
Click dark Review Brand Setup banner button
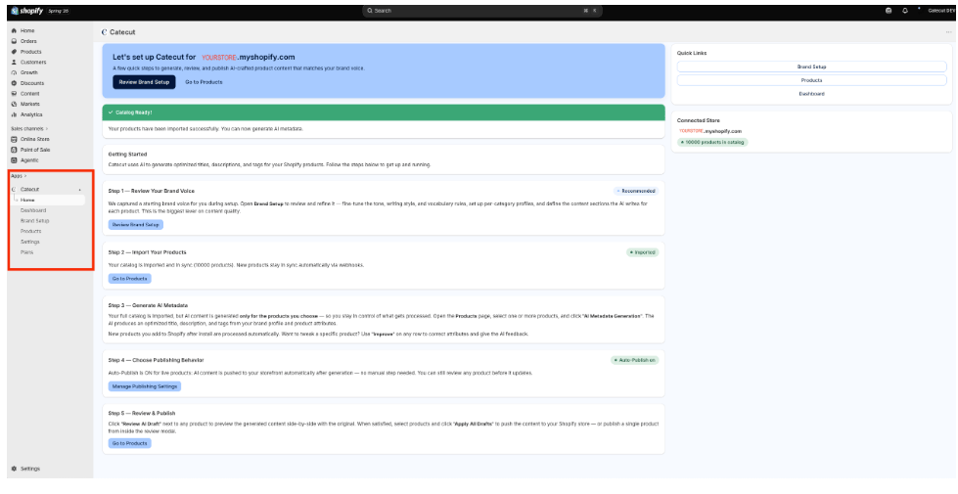click(144, 82)
